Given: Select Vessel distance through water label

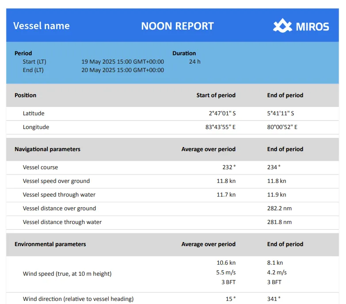Looking at the screenshot, I should click(62, 222).
